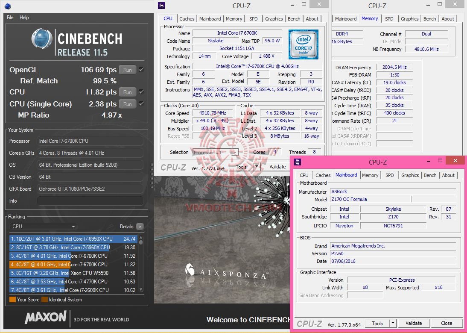Click Validate in pink Mainboard window
Viewport: 467px width, 333px height.
pyautogui.click(x=414, y=323)
